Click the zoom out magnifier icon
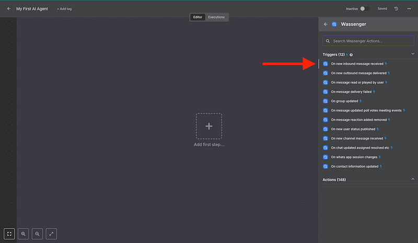The image size is (418, 243). (x=37, y=234)
